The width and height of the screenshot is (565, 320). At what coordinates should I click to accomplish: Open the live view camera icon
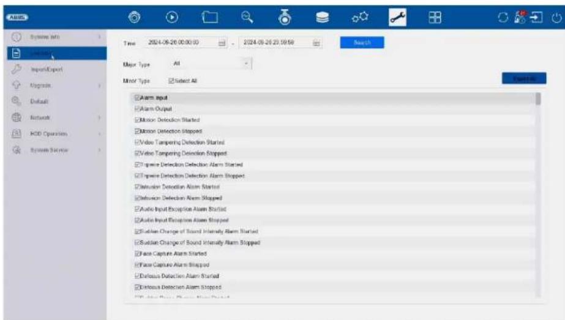pos(135,17)
